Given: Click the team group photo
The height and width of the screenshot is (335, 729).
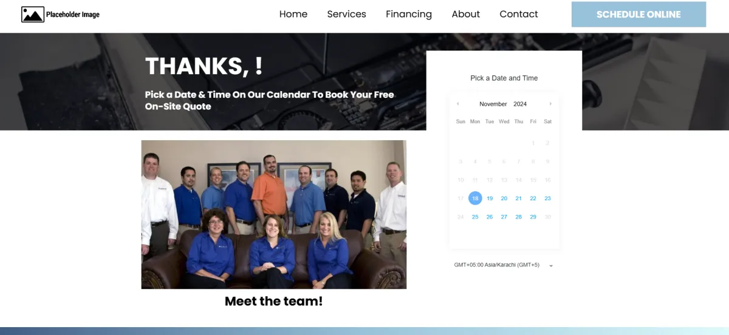Looking at the screenshot, I should pos(274,215).
